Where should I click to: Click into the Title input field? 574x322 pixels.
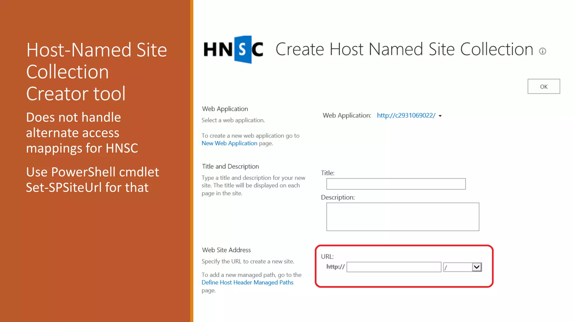(x=396, y=184)
